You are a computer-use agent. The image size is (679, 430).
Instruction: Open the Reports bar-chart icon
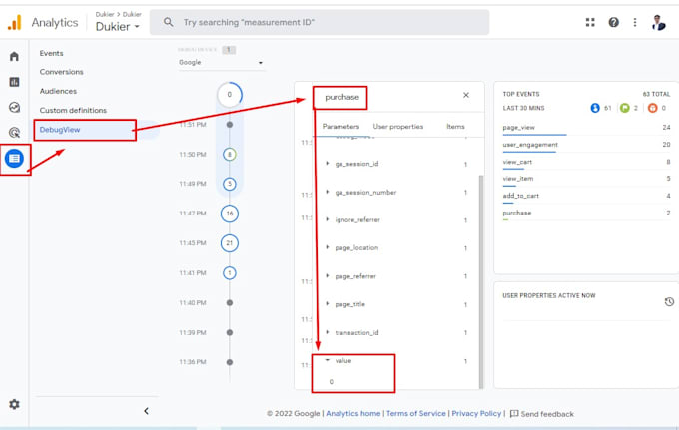(x=14, y=82)
